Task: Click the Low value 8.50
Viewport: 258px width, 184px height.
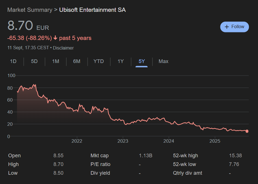Action: [x=58, y=173]
